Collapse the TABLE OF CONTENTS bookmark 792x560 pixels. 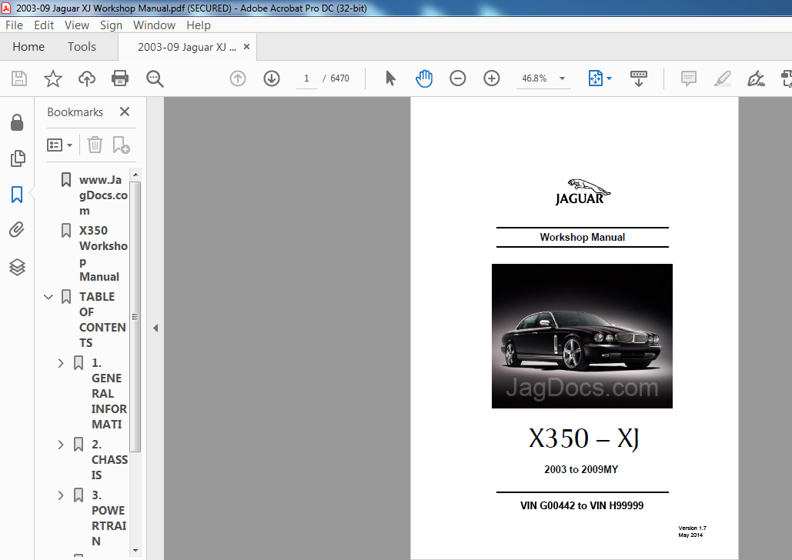tap(48, 297)
